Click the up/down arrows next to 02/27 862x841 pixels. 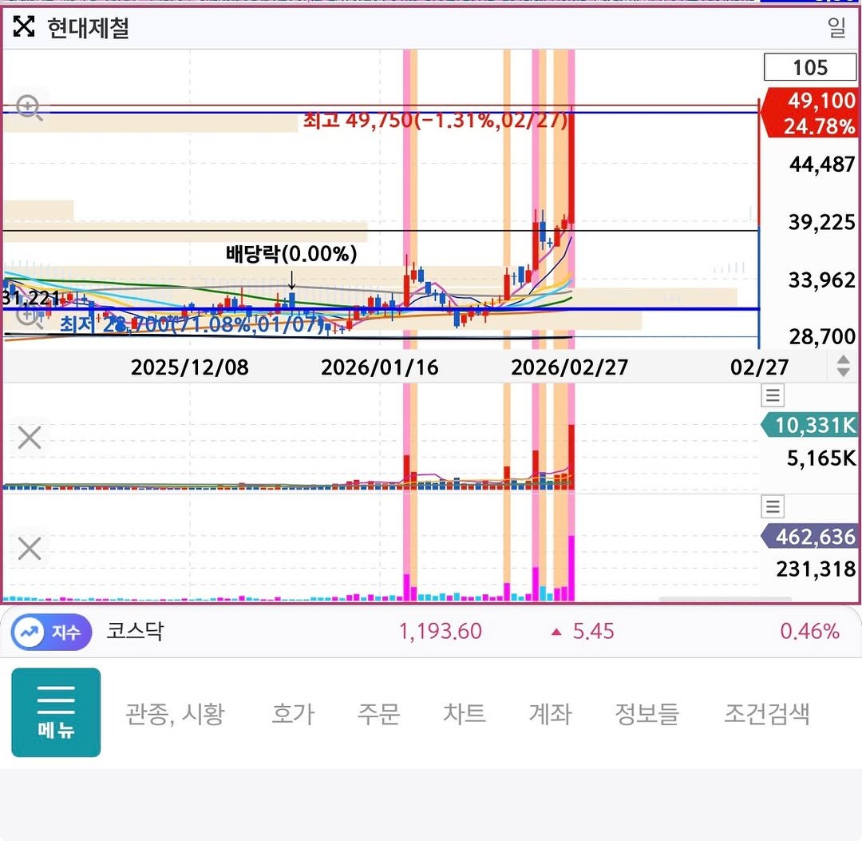(843, 367)
